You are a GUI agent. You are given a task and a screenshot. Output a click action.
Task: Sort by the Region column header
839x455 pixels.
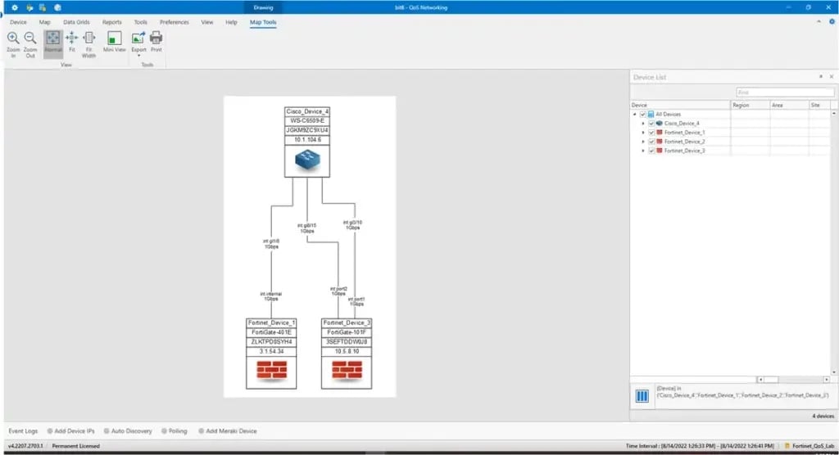pyautogui.click(x=751, y=106)
